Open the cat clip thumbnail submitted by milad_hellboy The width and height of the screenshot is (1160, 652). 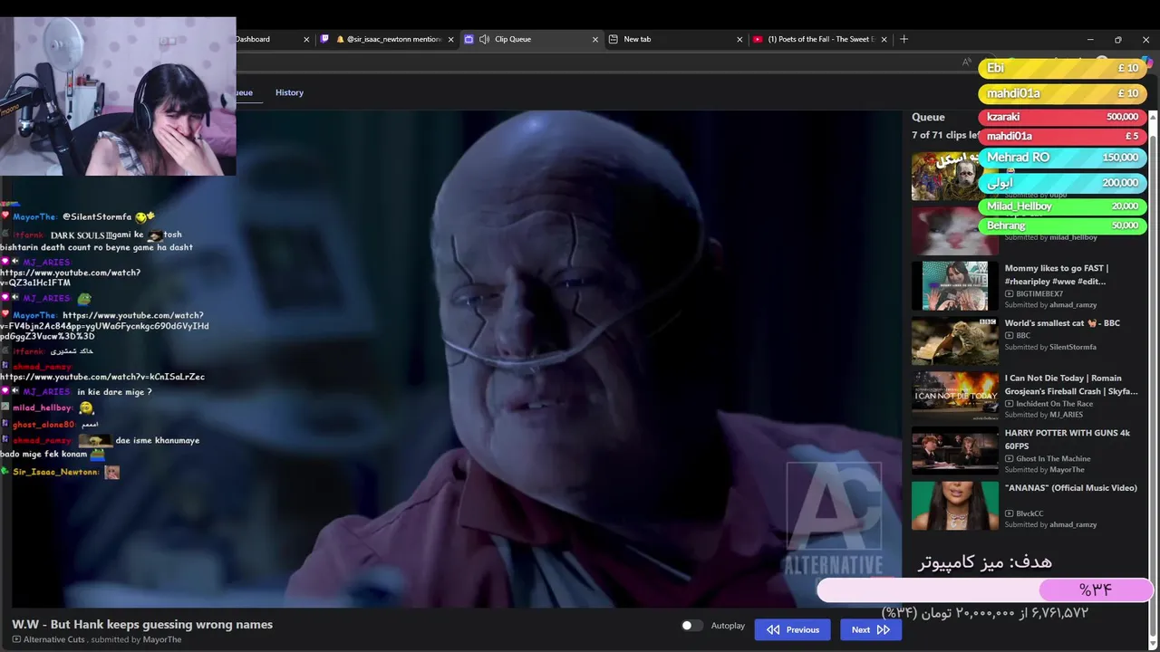954,231
